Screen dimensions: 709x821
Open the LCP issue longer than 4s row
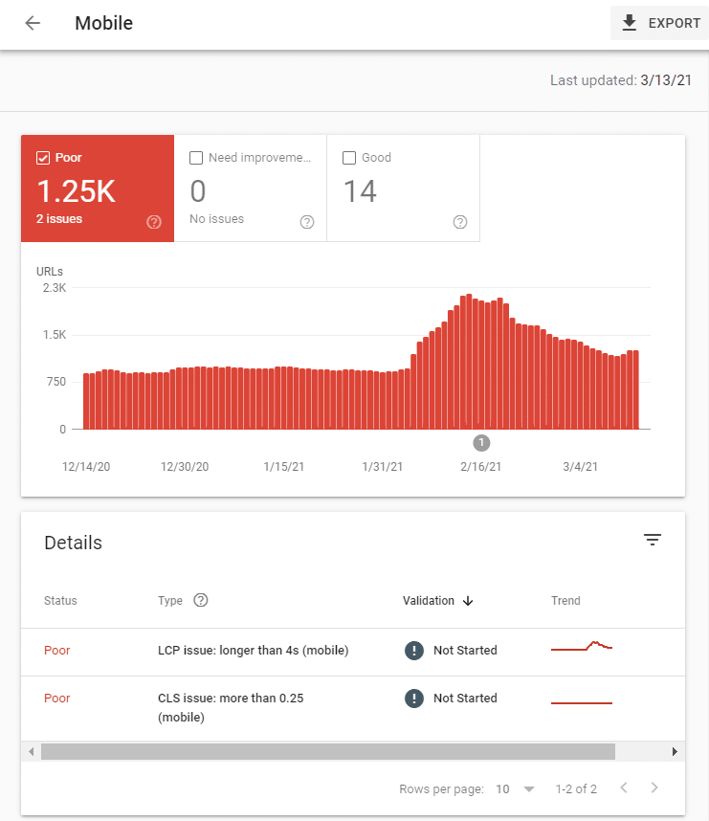(253, 651)
